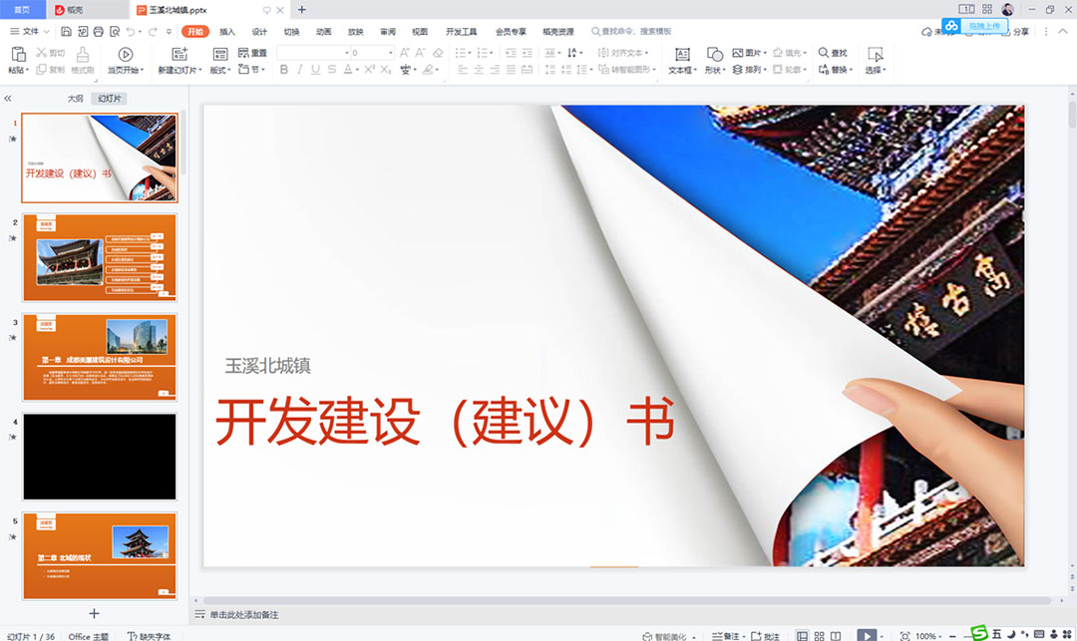Switch to slide sorter view in status bar
1077x641 pixels.
coord(819,635)
